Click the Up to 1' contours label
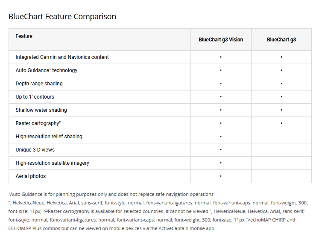Image resolution: width=325 pixels, height=242 pixels. (35, 97)
